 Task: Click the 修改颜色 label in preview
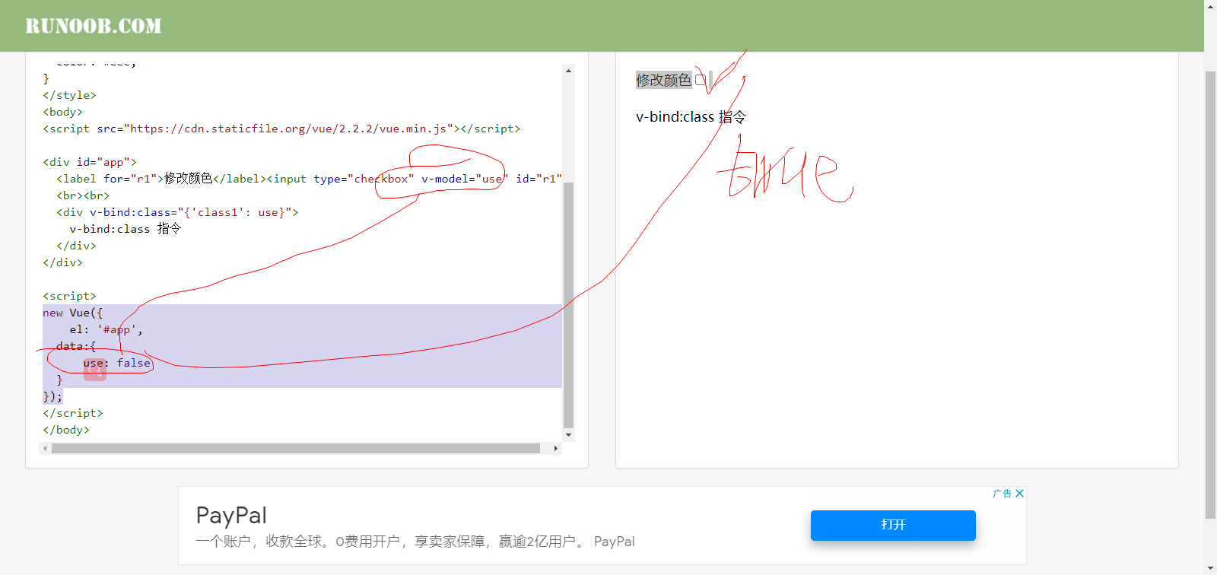663,80
